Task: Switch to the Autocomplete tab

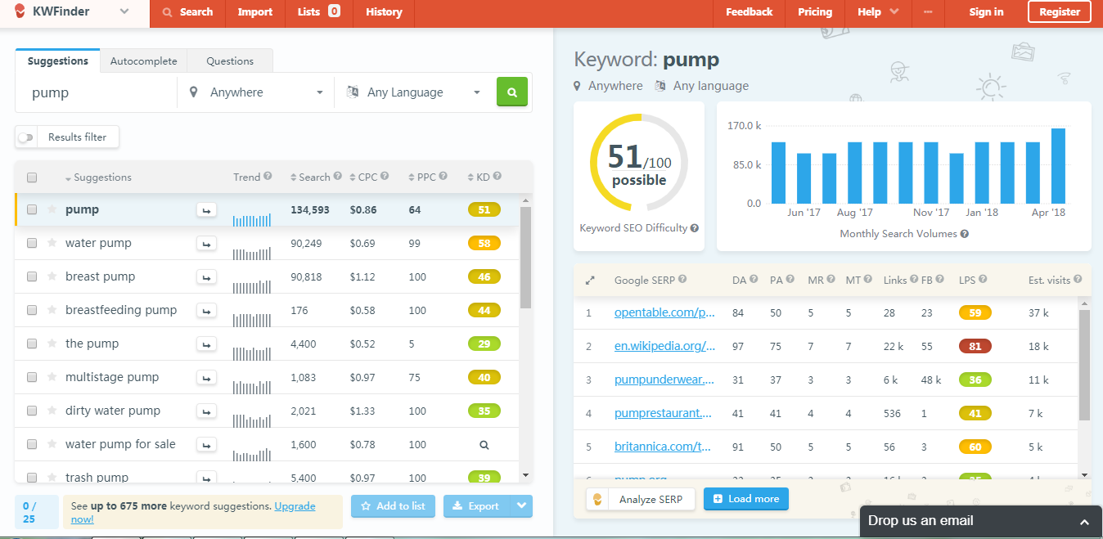Action: 143,61
